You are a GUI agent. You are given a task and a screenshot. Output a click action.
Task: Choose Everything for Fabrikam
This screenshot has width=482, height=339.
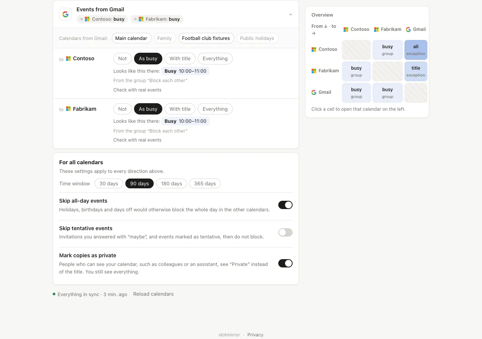click(x=215, y=109)
